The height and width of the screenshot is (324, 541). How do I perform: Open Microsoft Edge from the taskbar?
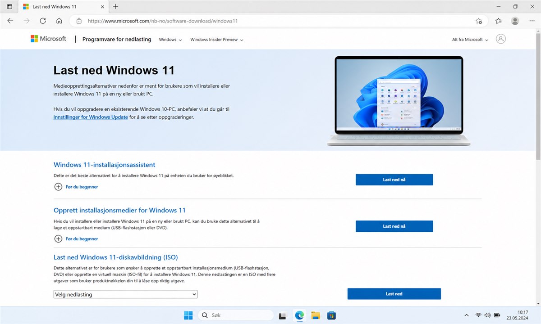pos(299,315)
